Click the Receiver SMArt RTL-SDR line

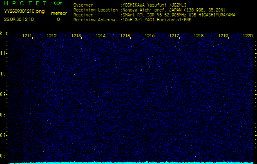(154, 15)
